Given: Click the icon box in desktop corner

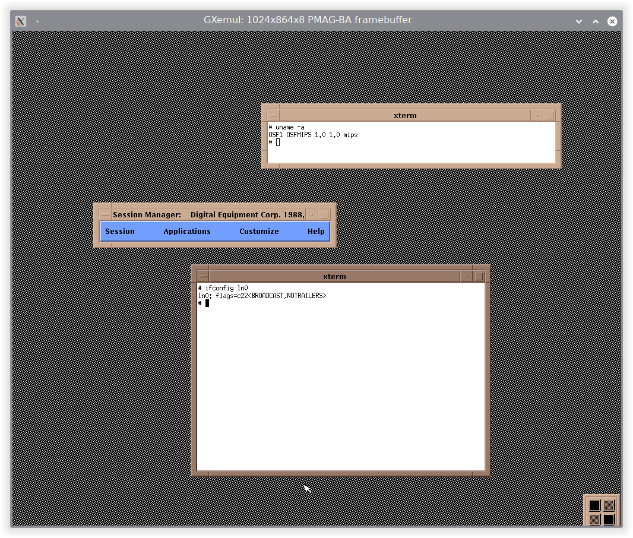Looking at the screenshot, I should pyautogui.click(x=602, y=511).
